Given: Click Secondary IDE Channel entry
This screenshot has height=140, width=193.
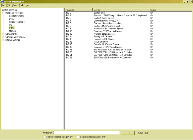Looking at the screenshot, I should click(105, 39).
